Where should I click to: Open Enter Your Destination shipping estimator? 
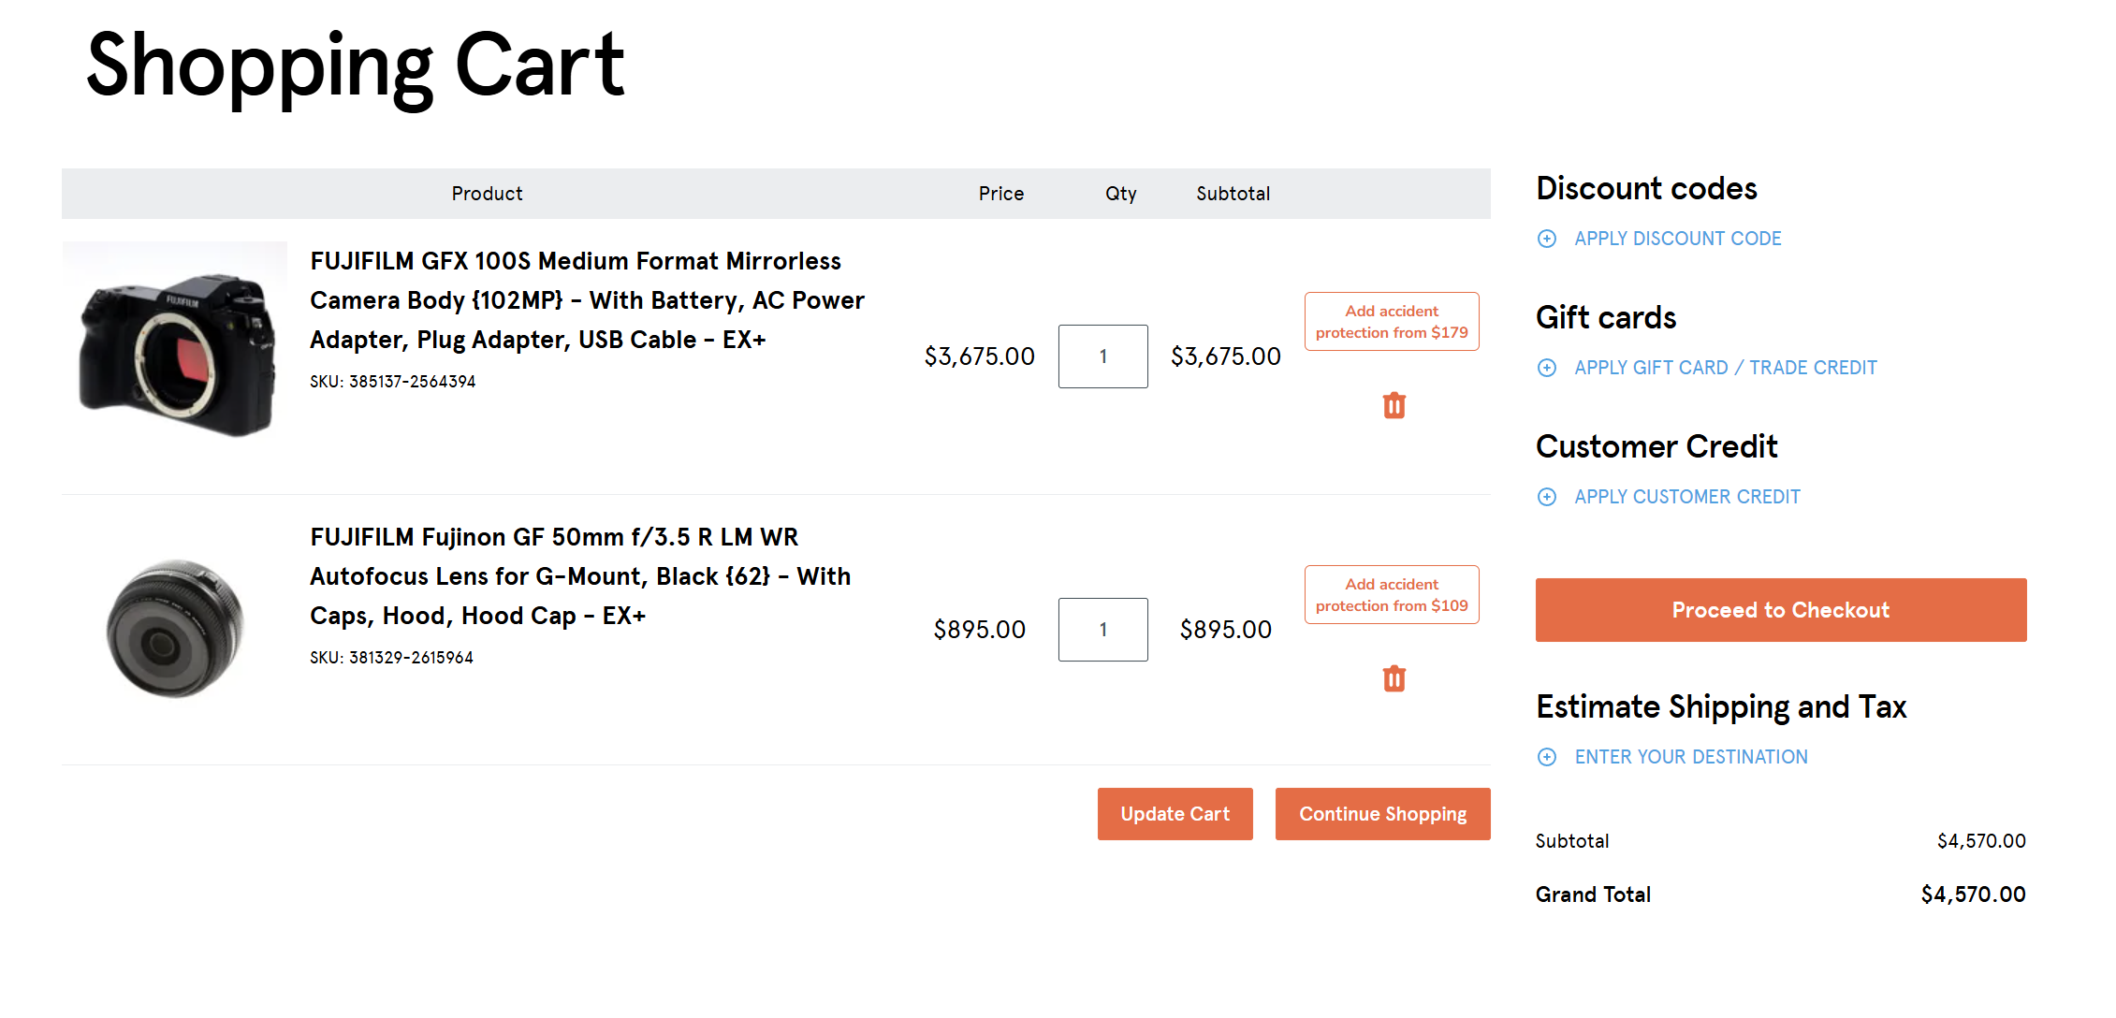tap(1690, 757)
